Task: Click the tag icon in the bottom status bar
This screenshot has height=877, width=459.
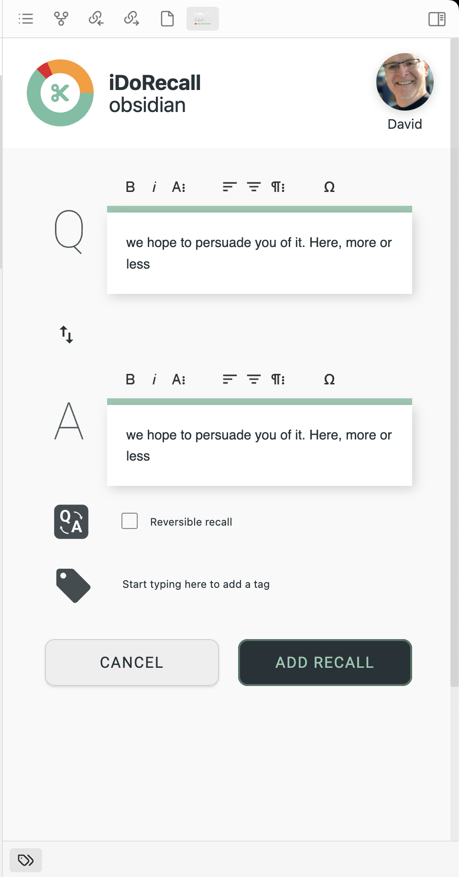Action: tap(25, 860)
